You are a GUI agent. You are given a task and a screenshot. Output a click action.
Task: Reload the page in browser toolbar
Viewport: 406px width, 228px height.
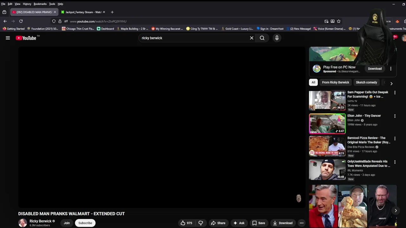click(x=21, y=21)
